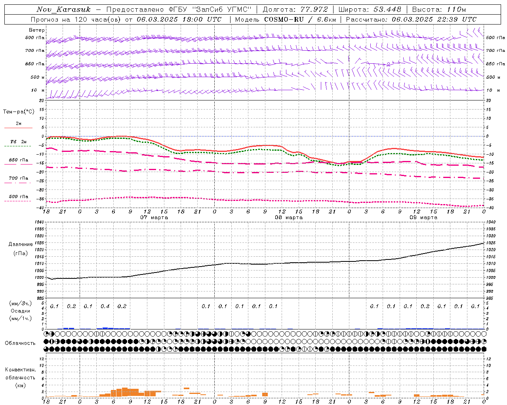Click the 07 марта date label

coord(154,218)
